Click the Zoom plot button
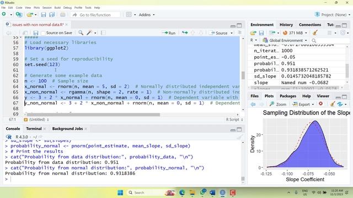This screenshot has height=198, width=353. click(278, 104)
